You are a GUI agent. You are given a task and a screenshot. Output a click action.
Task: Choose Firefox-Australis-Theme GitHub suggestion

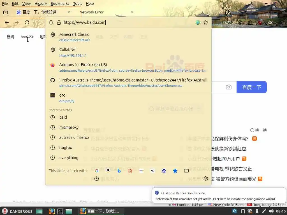(128, 83)
